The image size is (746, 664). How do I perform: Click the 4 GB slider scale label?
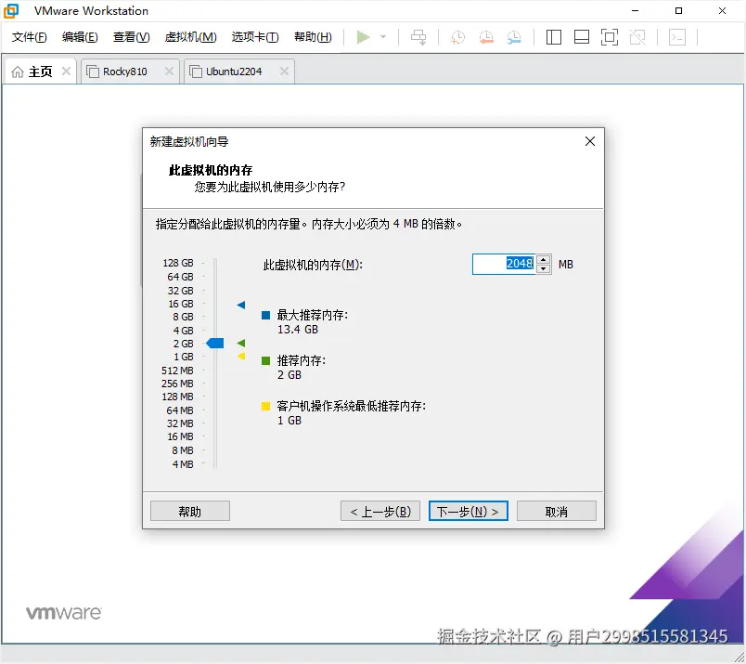coord(183,331)
